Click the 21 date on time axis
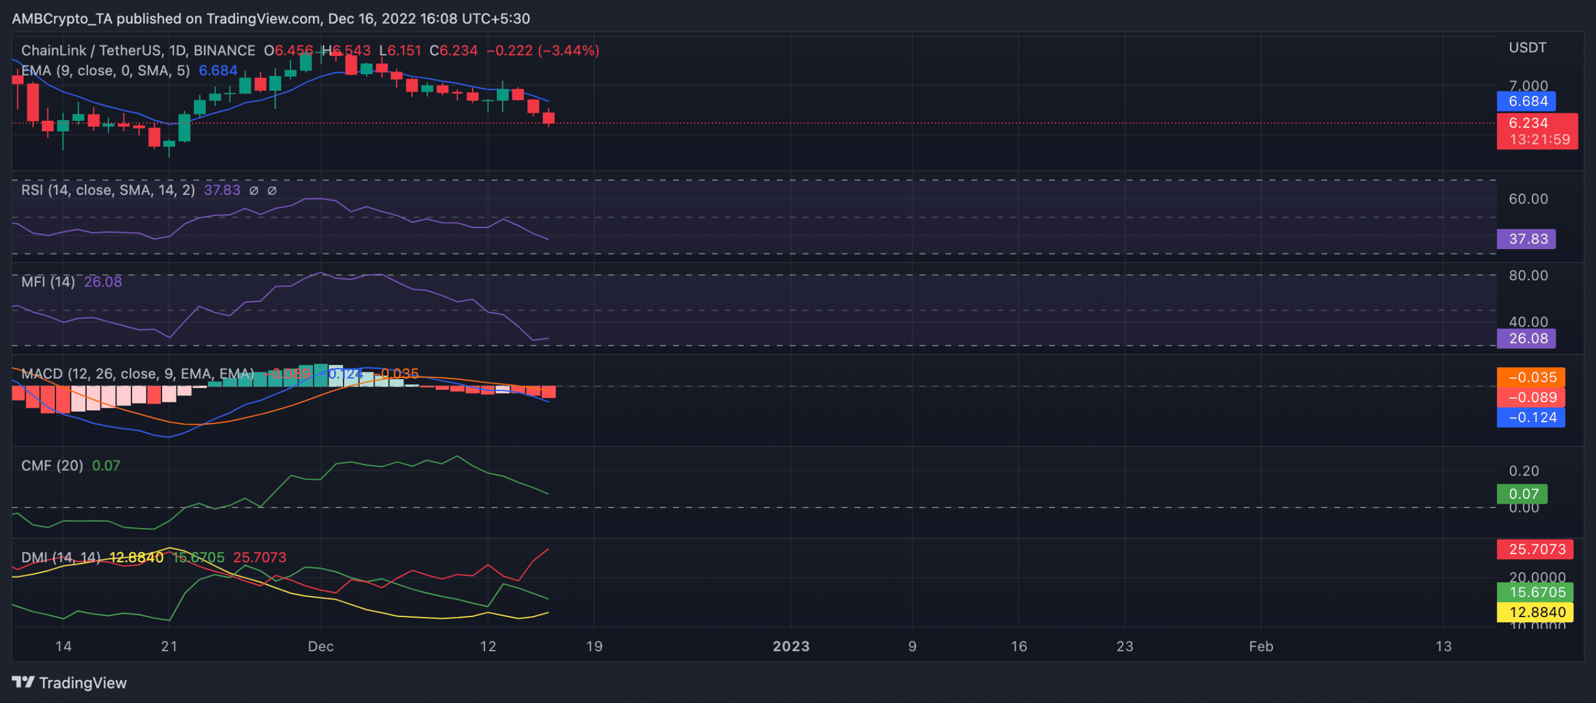Image resolution: width=1596 pixels, height=703 pixels. click(169, 646)
